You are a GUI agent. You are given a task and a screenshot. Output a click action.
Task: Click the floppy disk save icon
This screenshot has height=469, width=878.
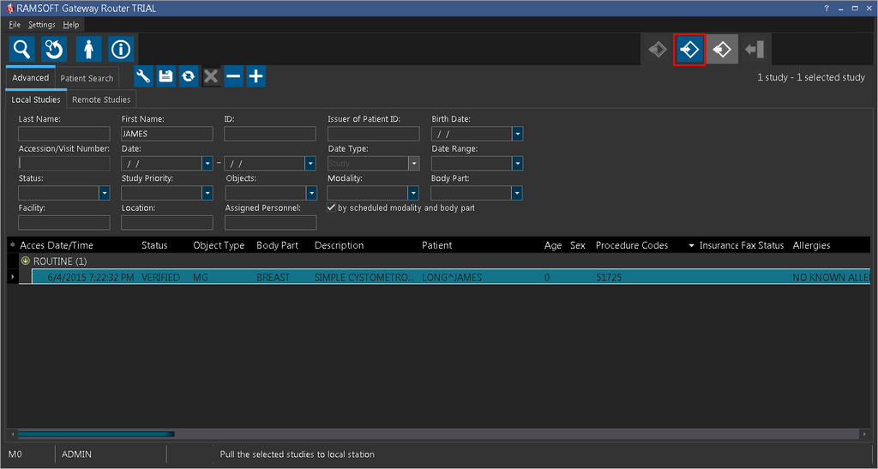click(x=166, y=76)
